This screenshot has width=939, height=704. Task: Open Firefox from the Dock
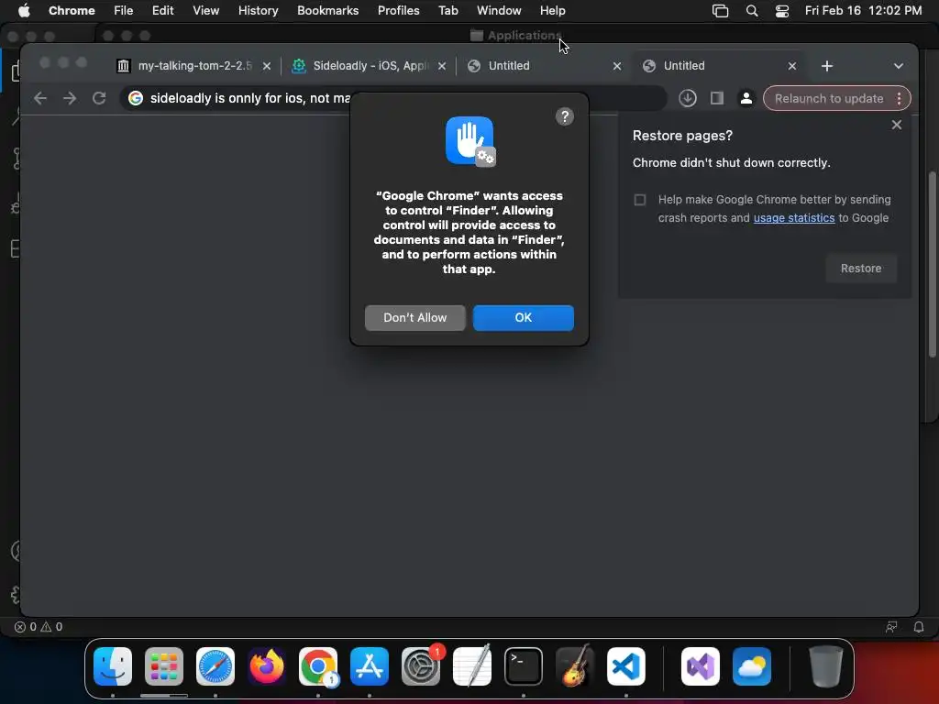point(267,666)
